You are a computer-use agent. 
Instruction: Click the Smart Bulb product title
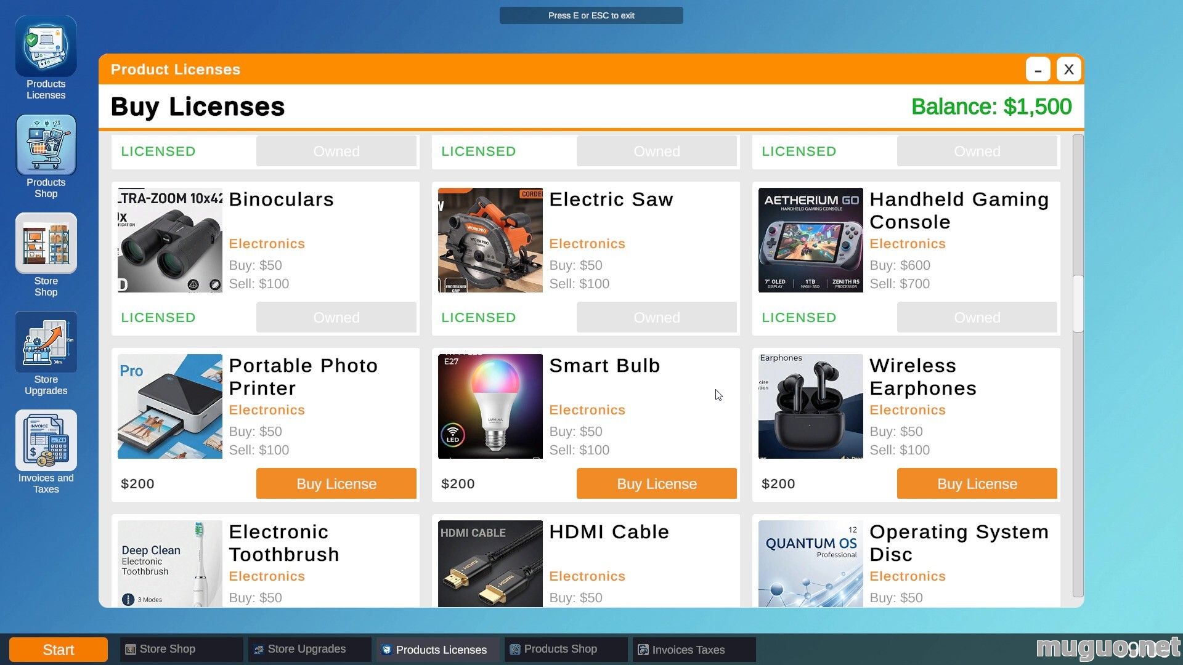pyautogui.click(x=604, y=366)
